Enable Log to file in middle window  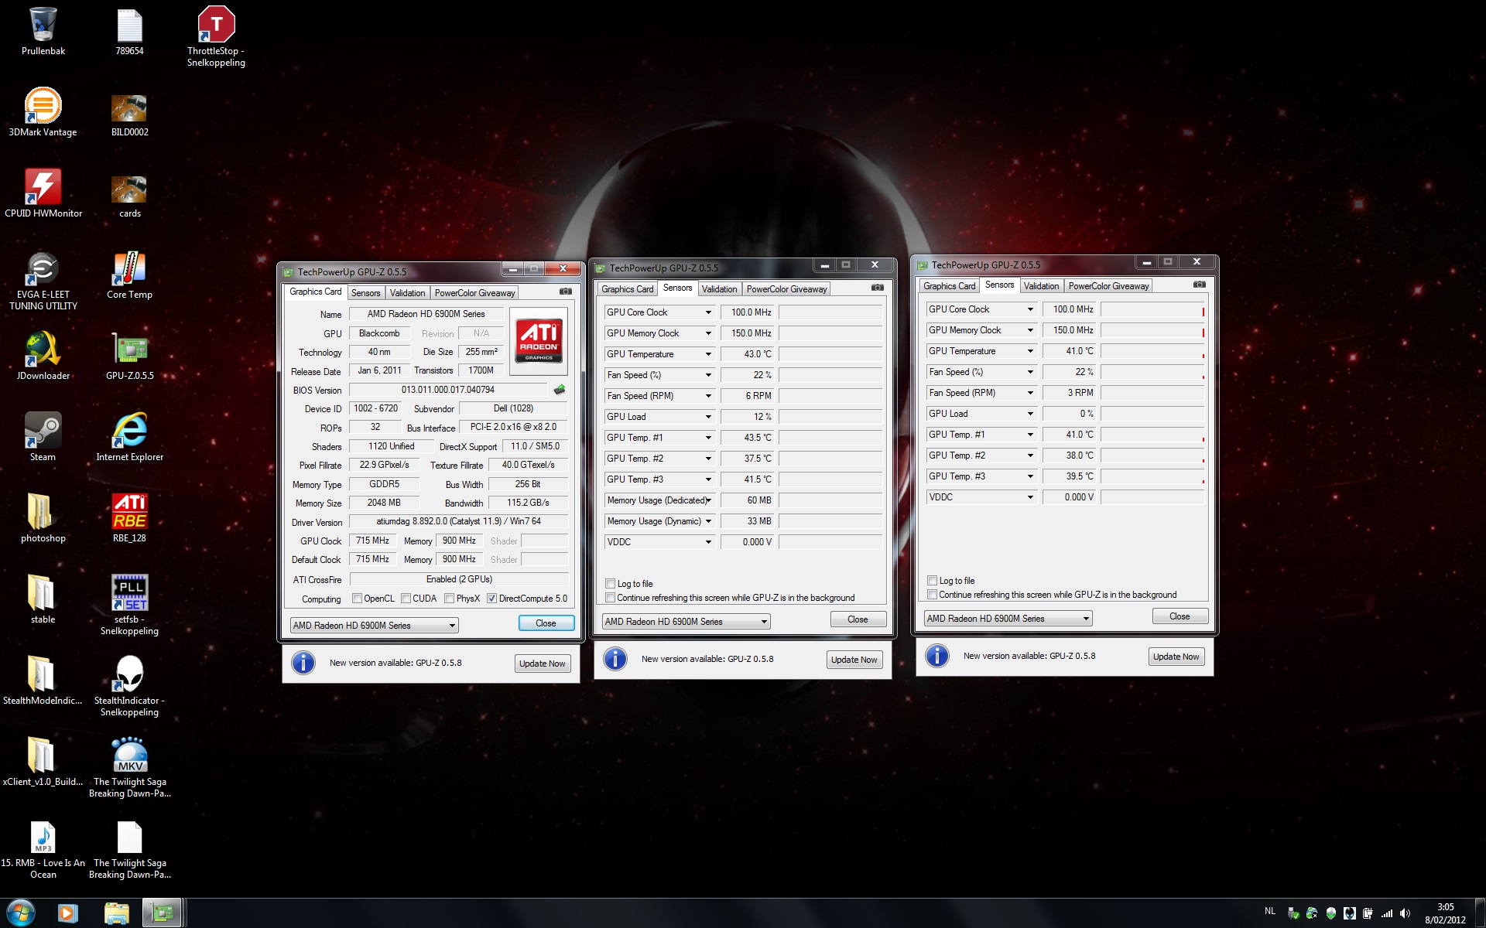pyautogui.click(x=611, y=584)
